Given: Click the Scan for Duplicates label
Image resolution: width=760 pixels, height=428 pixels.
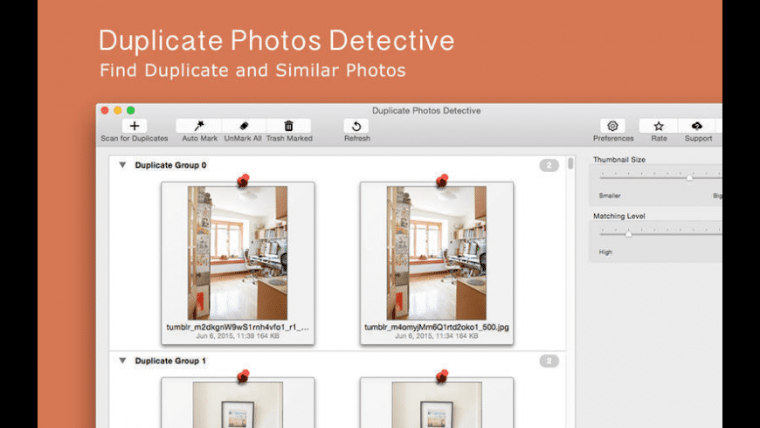Looking at the screenshot, I should (x=135, y=139).
